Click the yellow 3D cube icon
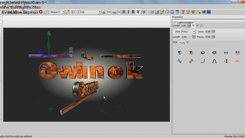The image size is (245, 138). (x=167, y=12)
